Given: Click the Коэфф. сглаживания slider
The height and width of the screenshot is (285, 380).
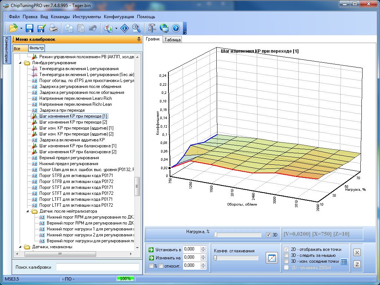Looking at the screenshot, I should coord(236,258).
